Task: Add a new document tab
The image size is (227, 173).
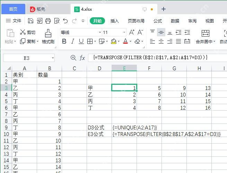Action: (164, 9)
